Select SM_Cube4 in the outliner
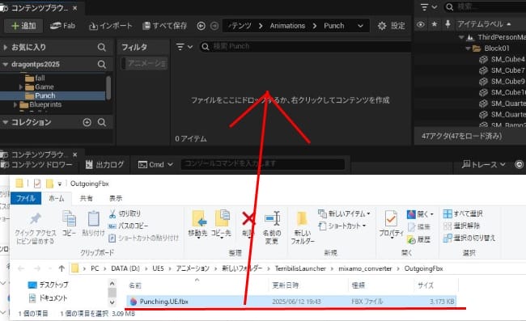The height and width of the screenshot is (321, 526). 502,59
